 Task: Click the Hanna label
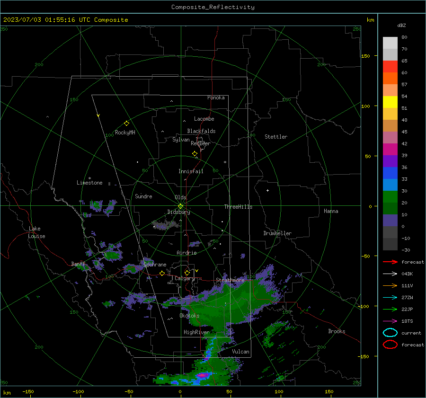tap(331, 211)
